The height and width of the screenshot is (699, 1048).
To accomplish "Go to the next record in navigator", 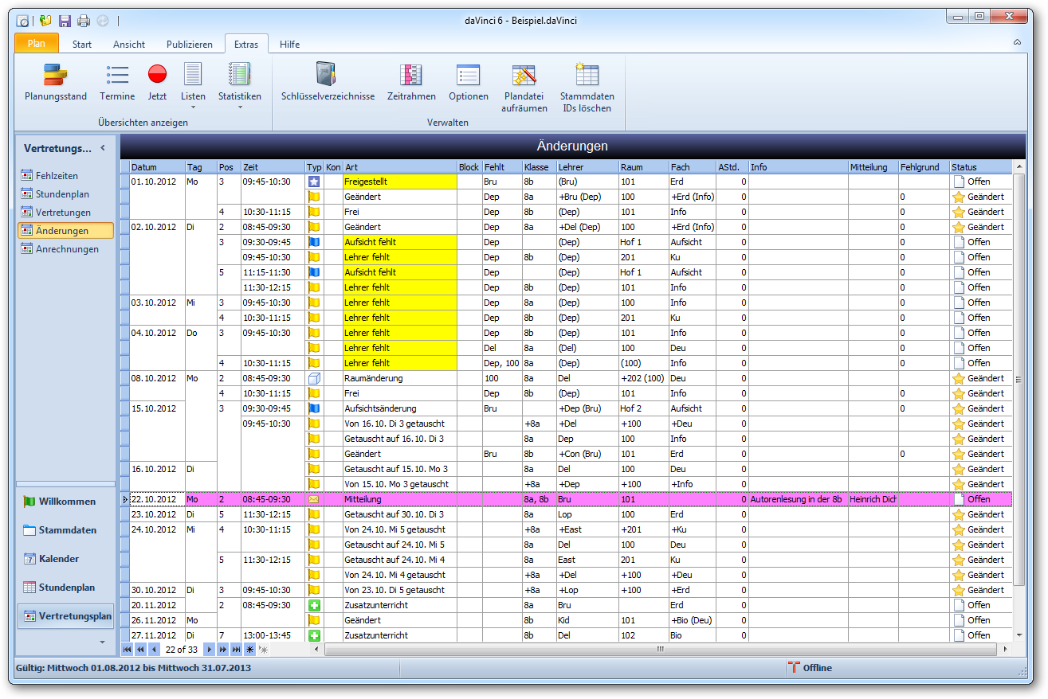I will (x=210, y=650).
